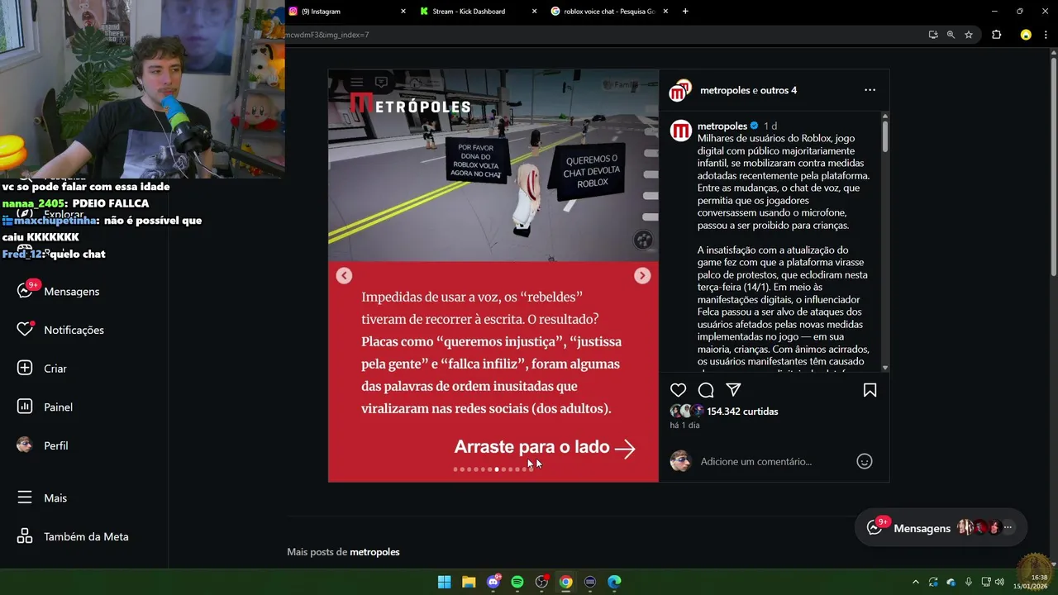Click the carousel dot indicators
The width and height of the screenshot is (1058, 595).
493,469
